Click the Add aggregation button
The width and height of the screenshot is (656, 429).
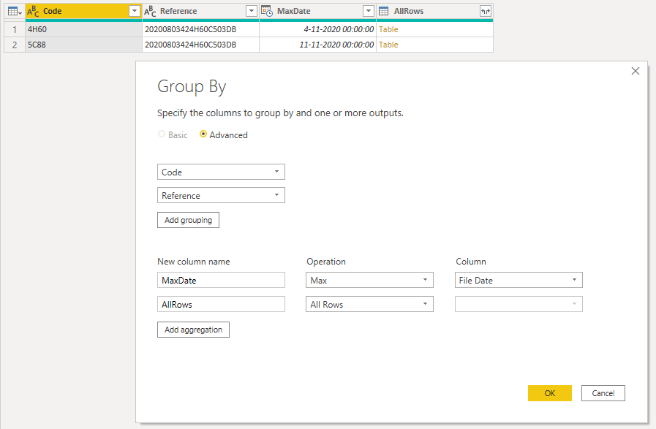pos(193,330)
